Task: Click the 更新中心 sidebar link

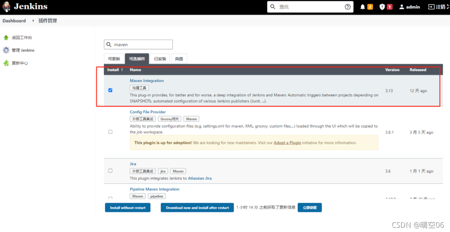Action: click(20, 63)
